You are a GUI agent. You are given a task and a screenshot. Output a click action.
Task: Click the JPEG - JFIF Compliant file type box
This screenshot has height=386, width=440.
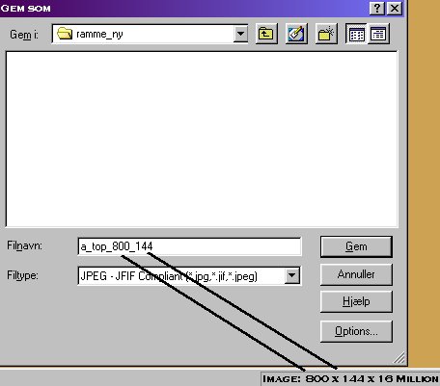point(189,275)
